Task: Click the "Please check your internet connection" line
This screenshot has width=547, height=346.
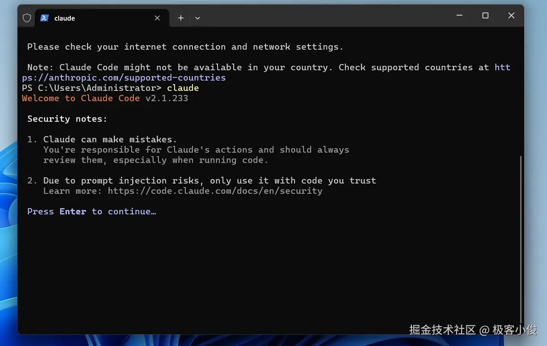Action: click(x=185, y=47)
